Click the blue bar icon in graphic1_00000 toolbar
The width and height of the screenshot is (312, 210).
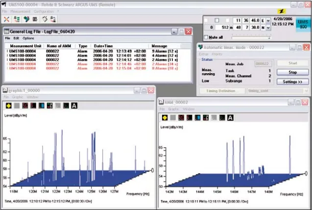coord(41,105)
